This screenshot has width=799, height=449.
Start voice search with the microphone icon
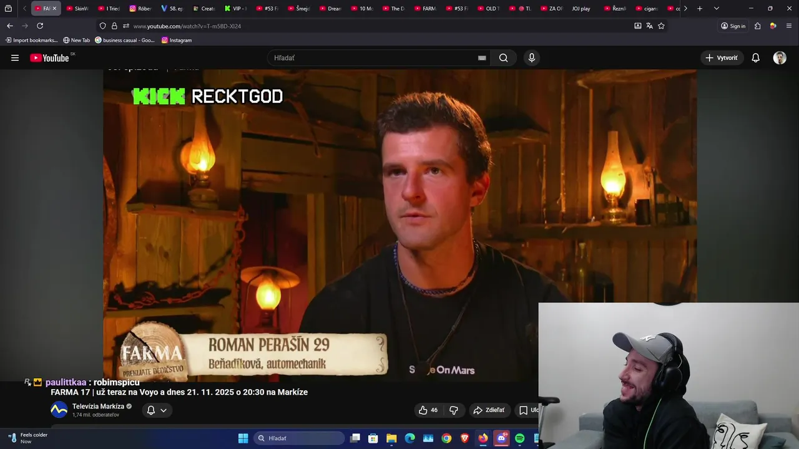pyautogui.click(x=532, y=58)
